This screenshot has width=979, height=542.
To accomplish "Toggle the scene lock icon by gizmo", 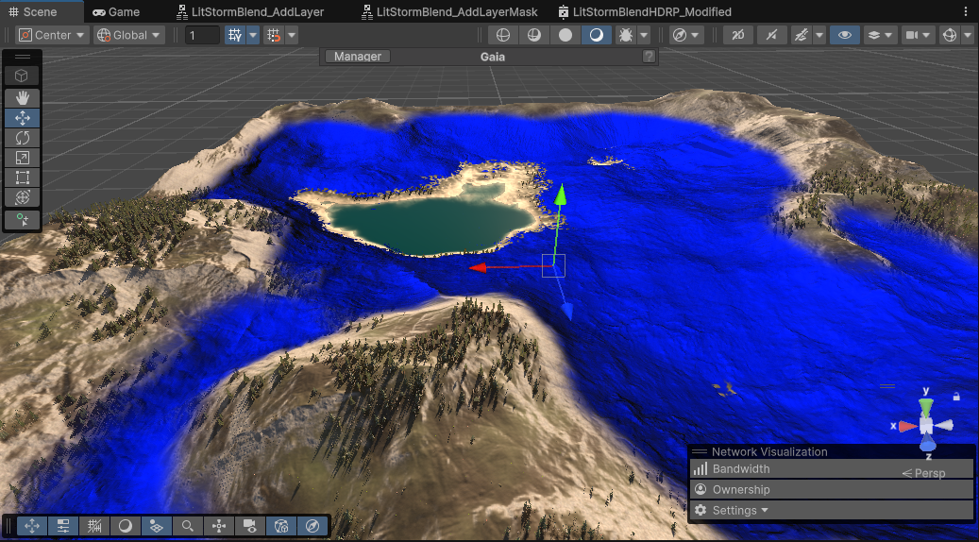I will [x=956, y=397].
